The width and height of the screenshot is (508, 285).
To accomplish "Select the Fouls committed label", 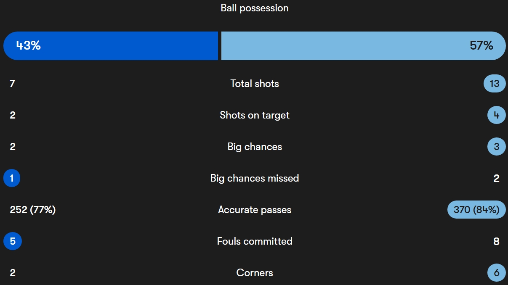I will 254,241.
